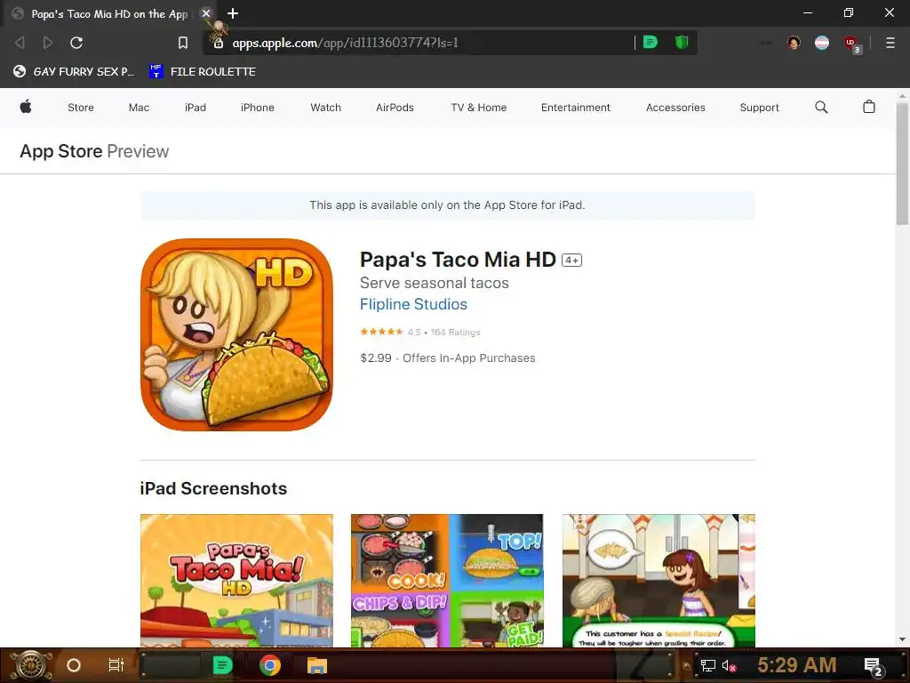
Task: Open the iPhone menu item
Action: coord(257,108)
